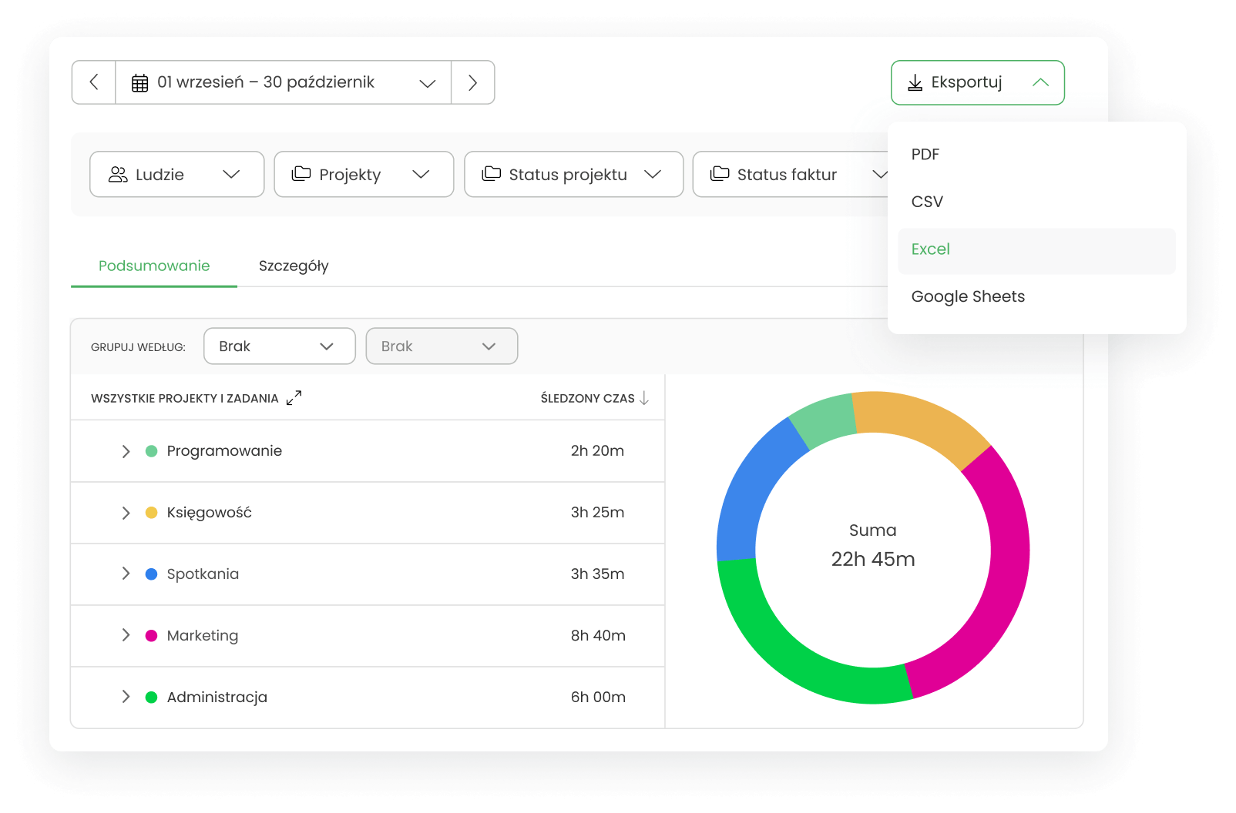Screen dimensions: 1236x813
Task: Expand the Administracja project row
Action: tap(126, 697)
